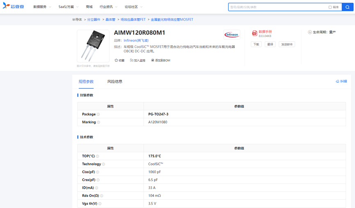355x208 pixels.
Task: Go to 分立器件 breadcrumb link
Action: 94,19
